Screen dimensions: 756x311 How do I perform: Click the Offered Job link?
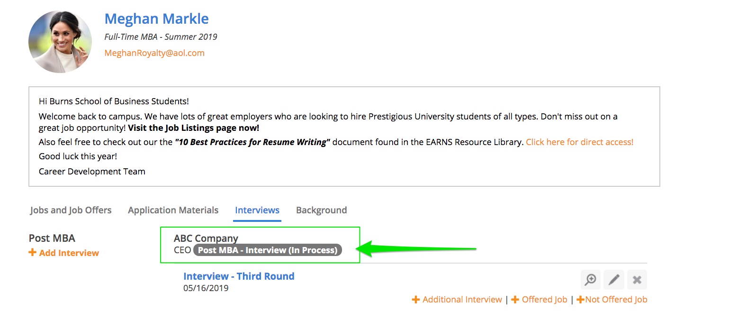pos(544,300)
